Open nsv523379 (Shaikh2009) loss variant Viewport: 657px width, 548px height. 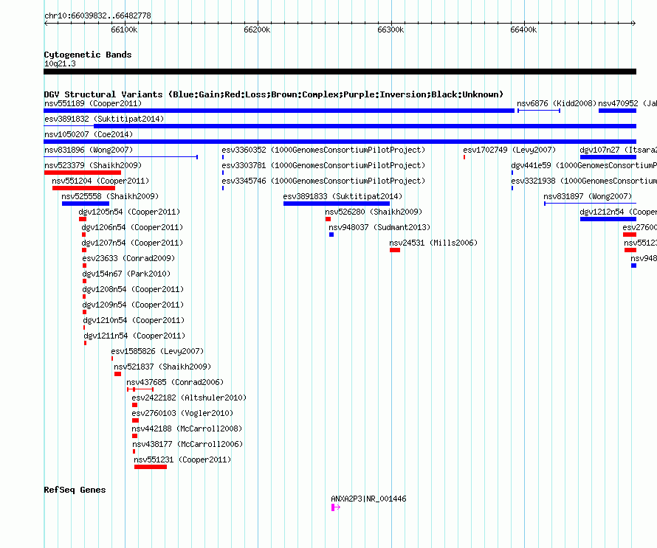93,165
